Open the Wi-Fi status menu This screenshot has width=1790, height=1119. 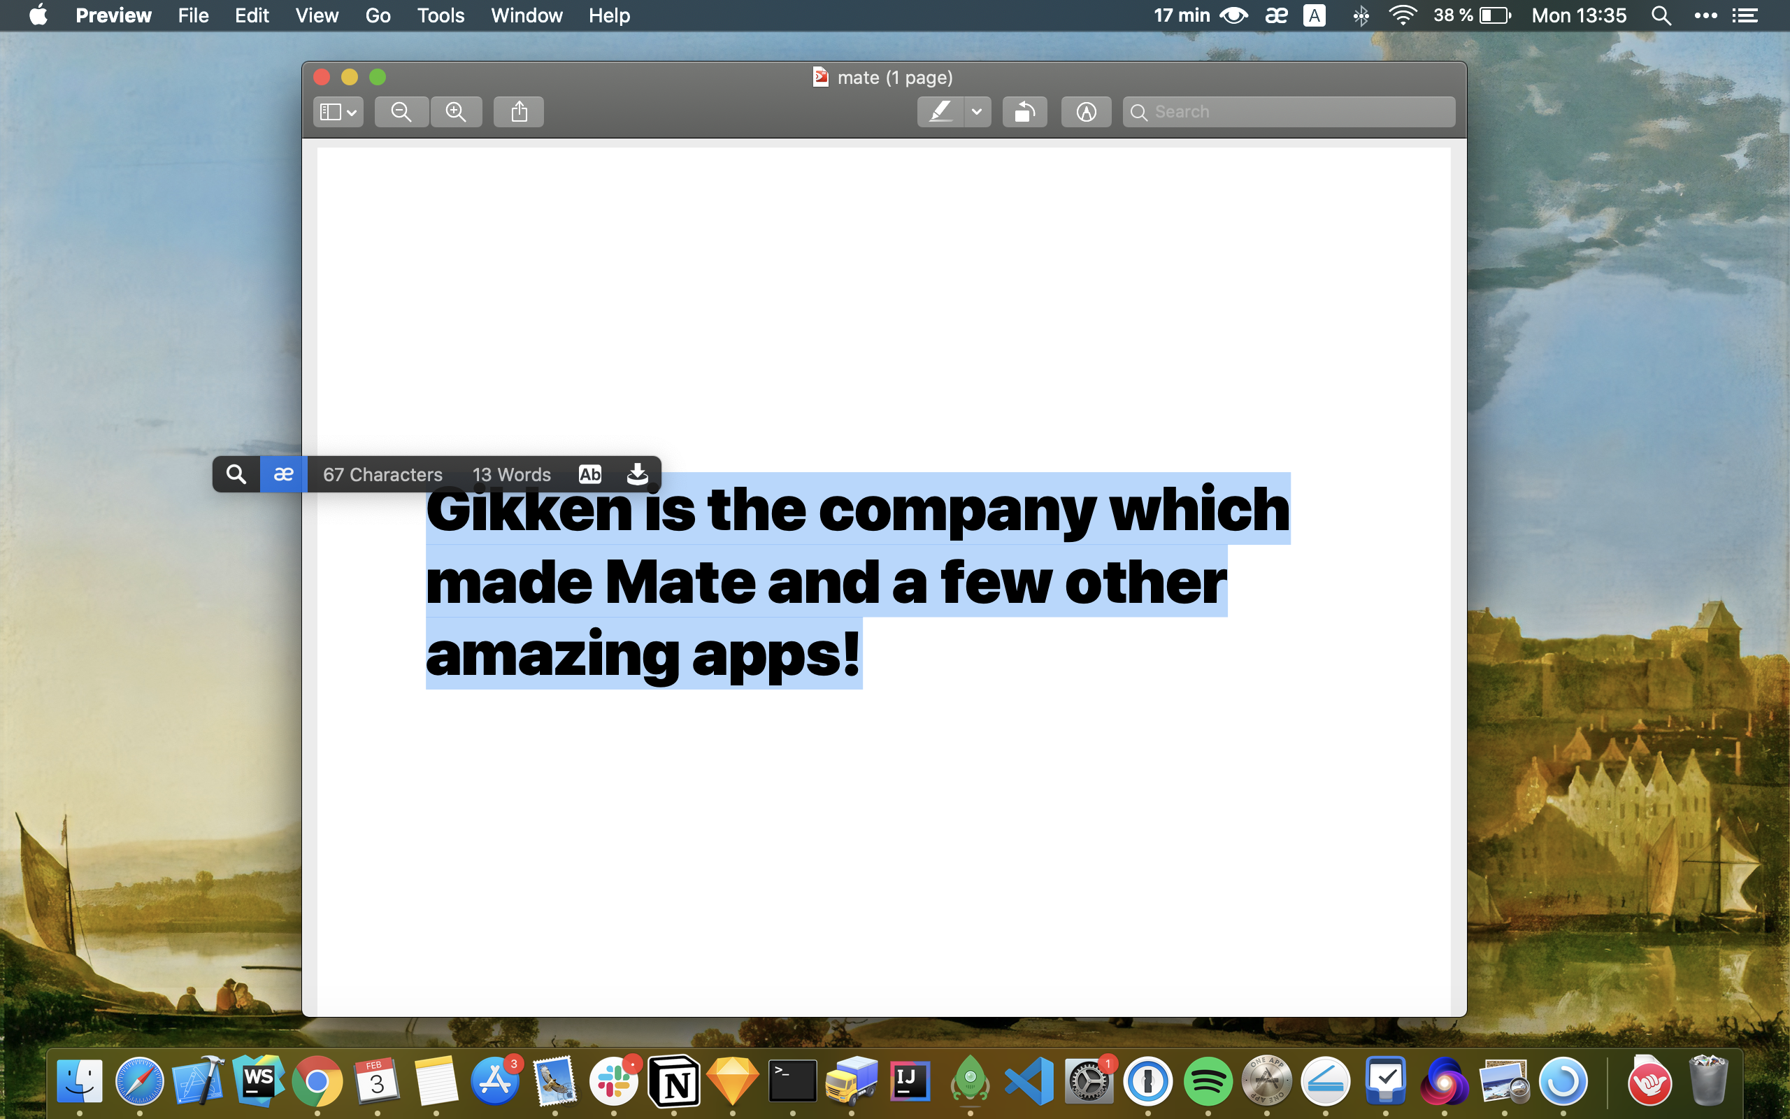tap(1403, 15)
